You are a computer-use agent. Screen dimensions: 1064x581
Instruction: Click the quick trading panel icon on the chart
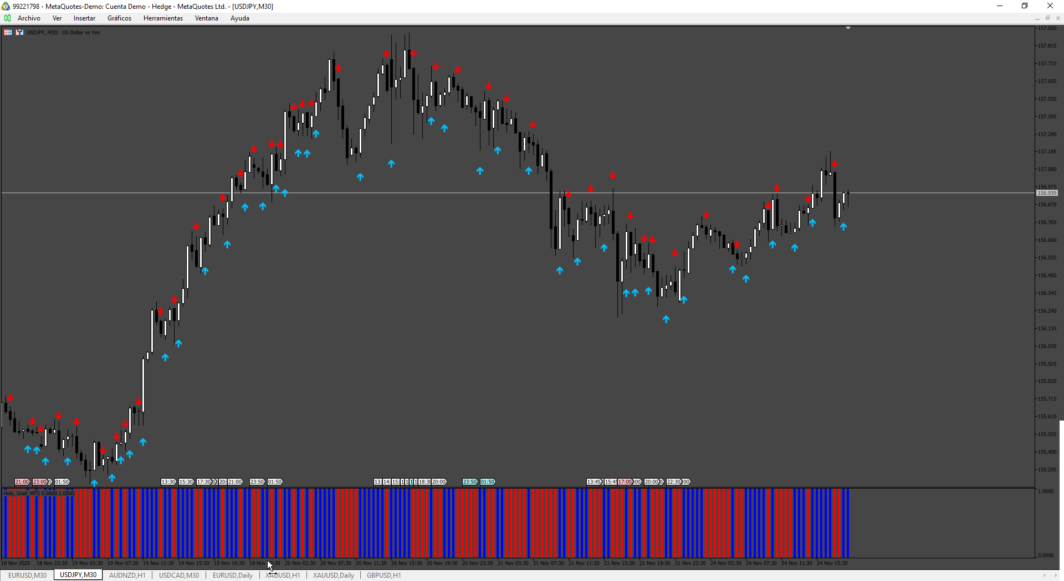(8, 32)
